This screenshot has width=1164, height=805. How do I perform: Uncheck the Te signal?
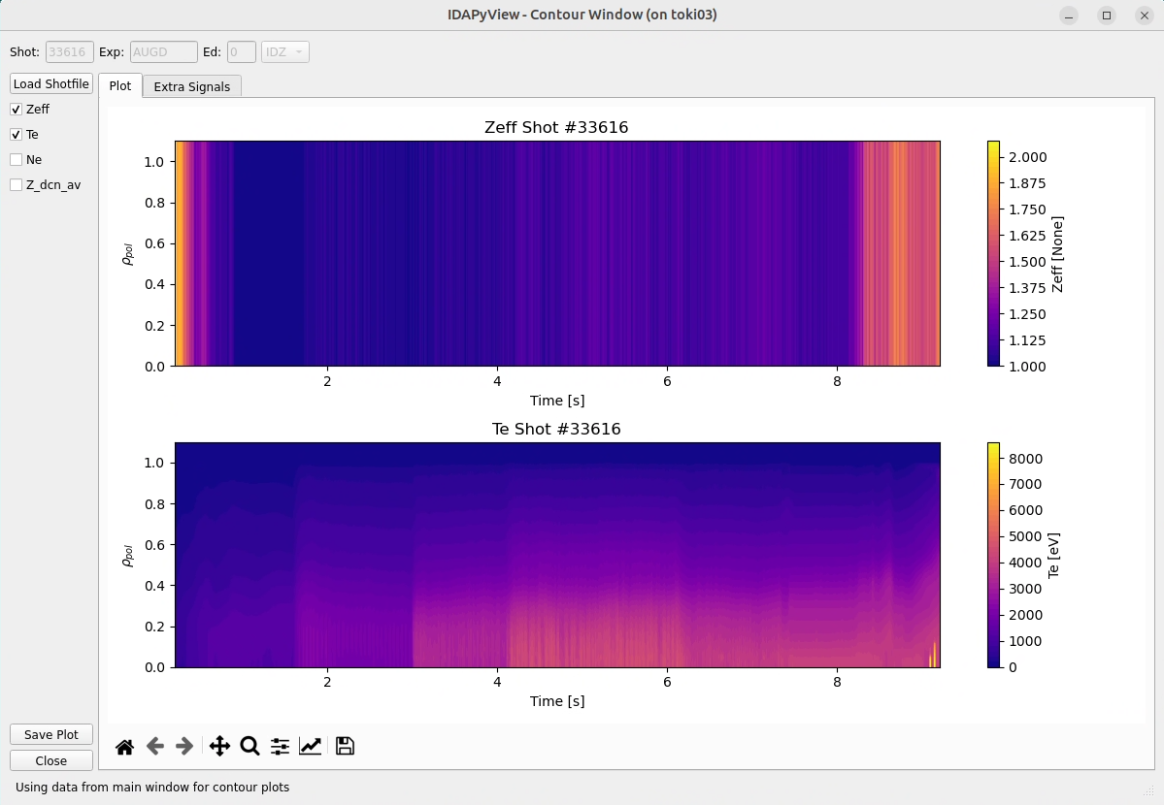tap(16, 134)
